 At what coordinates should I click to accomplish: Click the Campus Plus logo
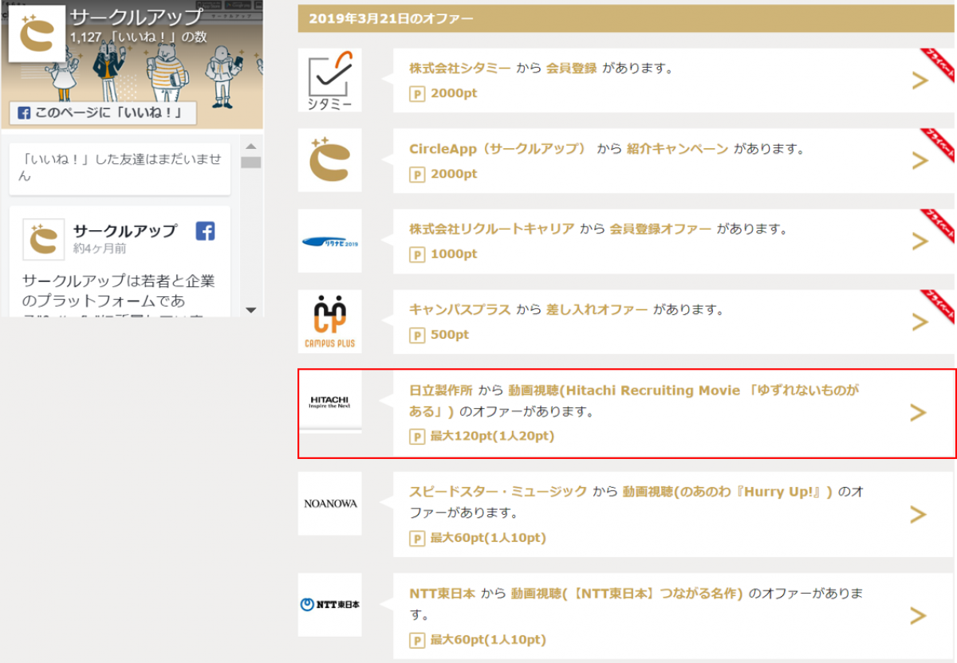pos(329,322)
